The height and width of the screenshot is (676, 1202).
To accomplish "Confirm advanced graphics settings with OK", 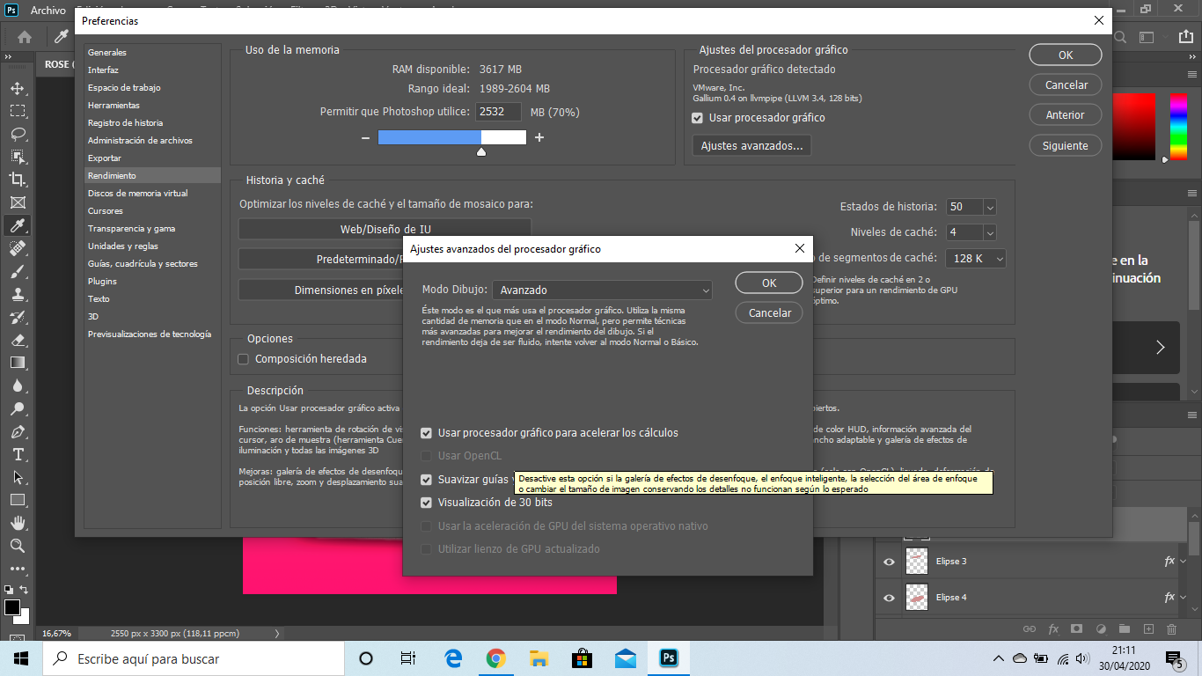I will tap(767, 283).
